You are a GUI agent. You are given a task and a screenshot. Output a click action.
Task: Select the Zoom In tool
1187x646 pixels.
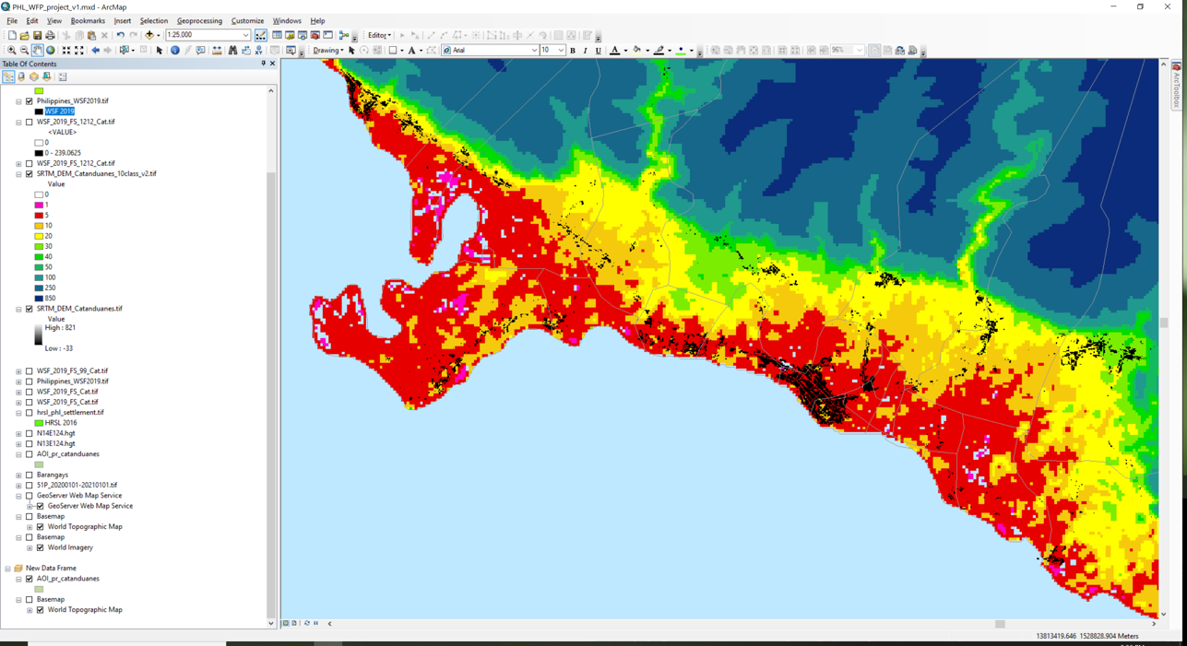coord(12,51)
